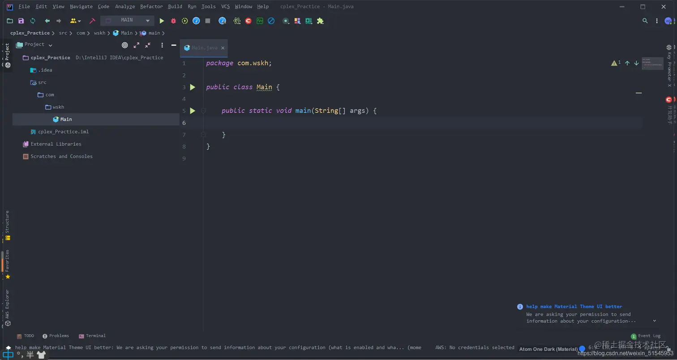Toggle the Project tool window stripe
The height and width of the screenshot is (360, 677).
7,55
